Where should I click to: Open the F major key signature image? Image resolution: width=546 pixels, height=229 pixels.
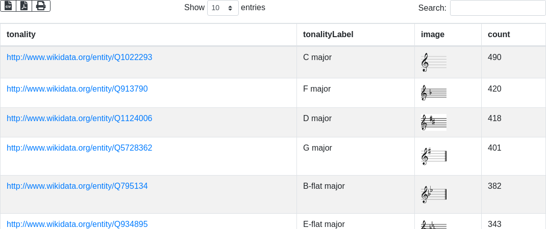(x=433, y=93)
